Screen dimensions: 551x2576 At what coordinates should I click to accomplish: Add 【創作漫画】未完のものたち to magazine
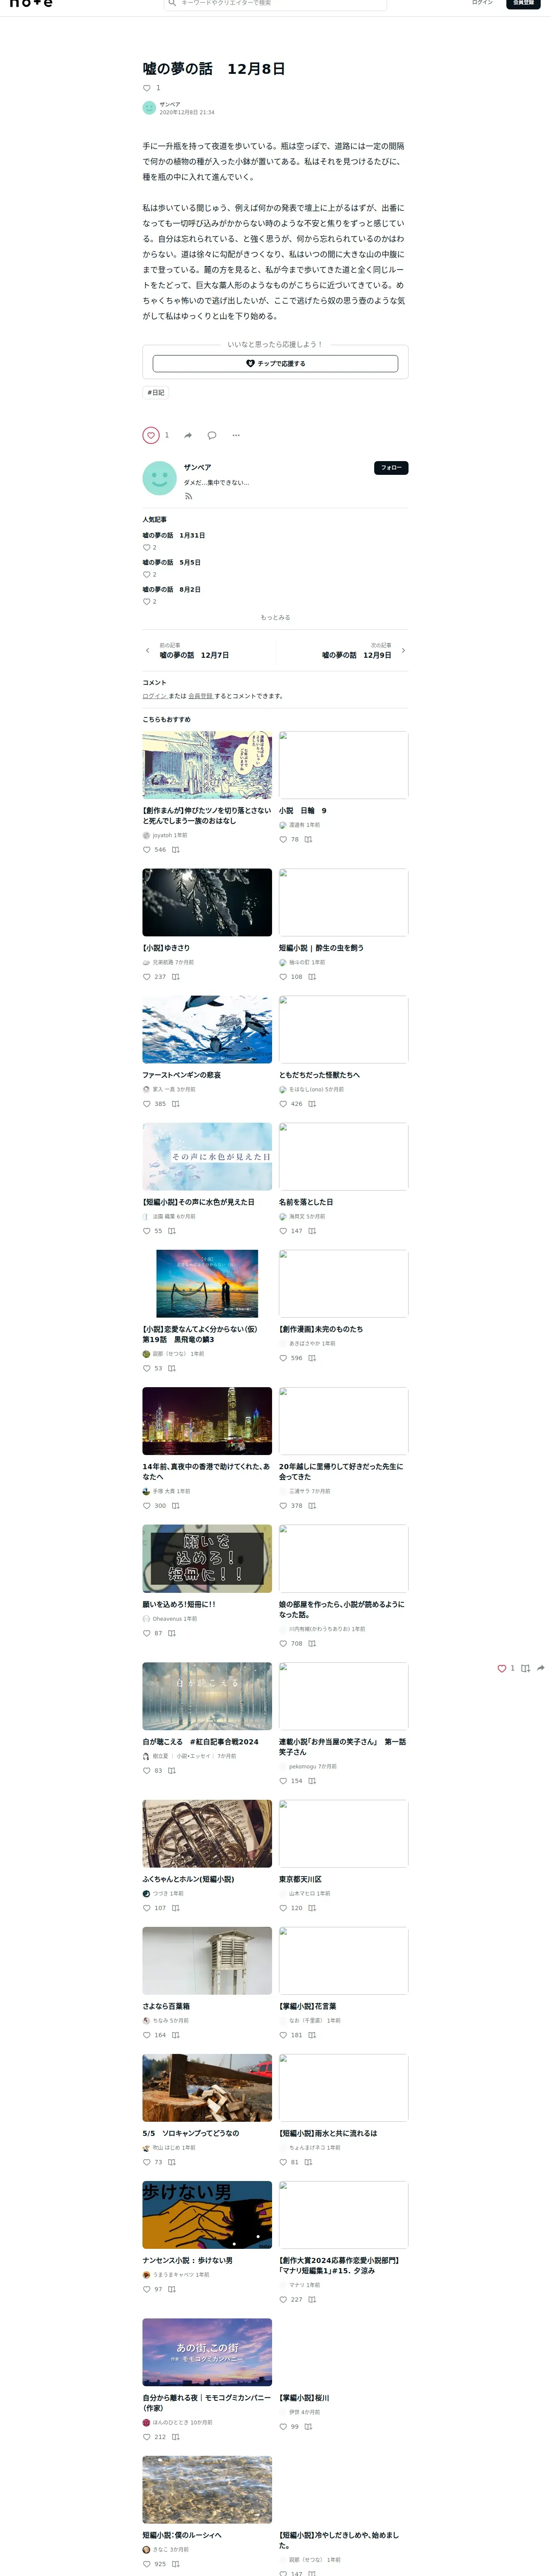click(x=312, y=1358)
